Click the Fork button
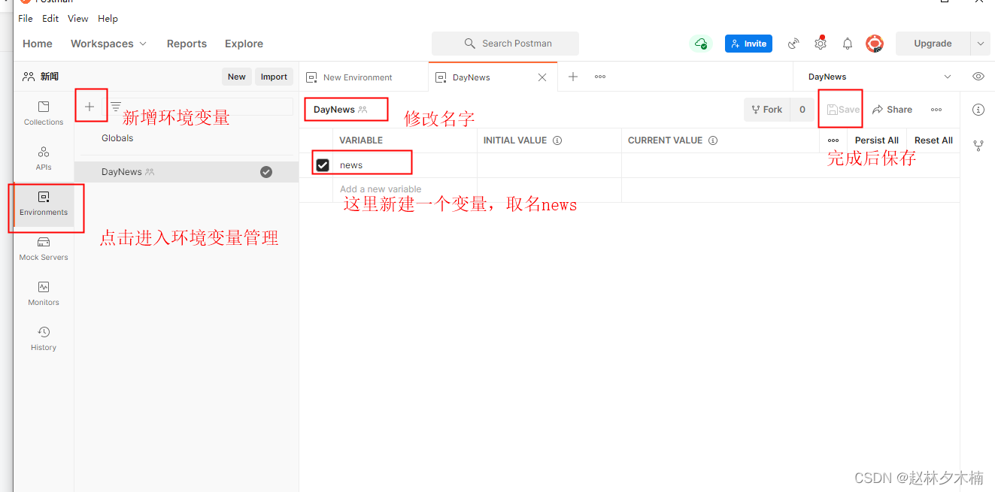Image resolution: width=995 pixels, height=492 pixels. coord(767,110)
